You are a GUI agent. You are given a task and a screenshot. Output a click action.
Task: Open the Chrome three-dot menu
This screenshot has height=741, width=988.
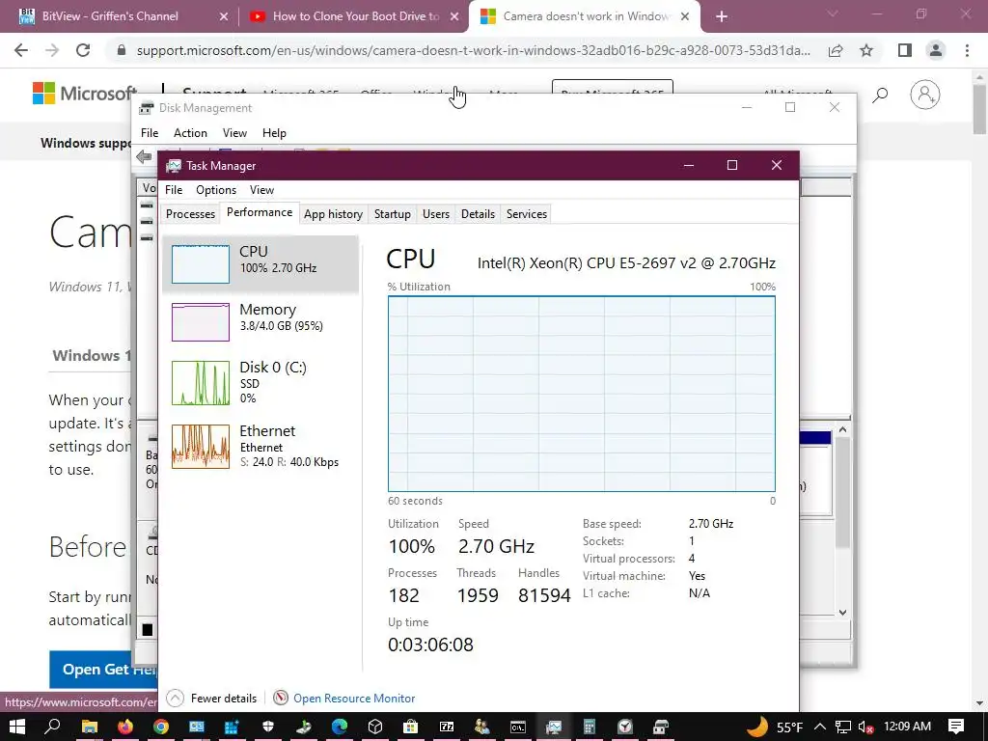[967, 50]
